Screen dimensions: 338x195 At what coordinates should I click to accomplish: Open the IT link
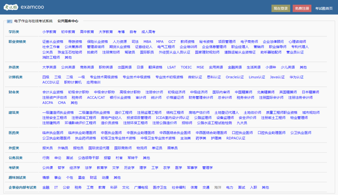click(x=56, y=187)
